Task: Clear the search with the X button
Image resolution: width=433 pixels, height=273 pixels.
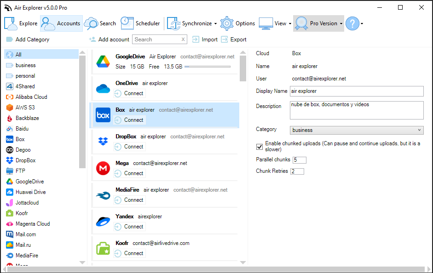Action: (183, 40)
